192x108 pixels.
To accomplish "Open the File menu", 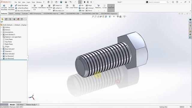I will (x=16, y=2).
